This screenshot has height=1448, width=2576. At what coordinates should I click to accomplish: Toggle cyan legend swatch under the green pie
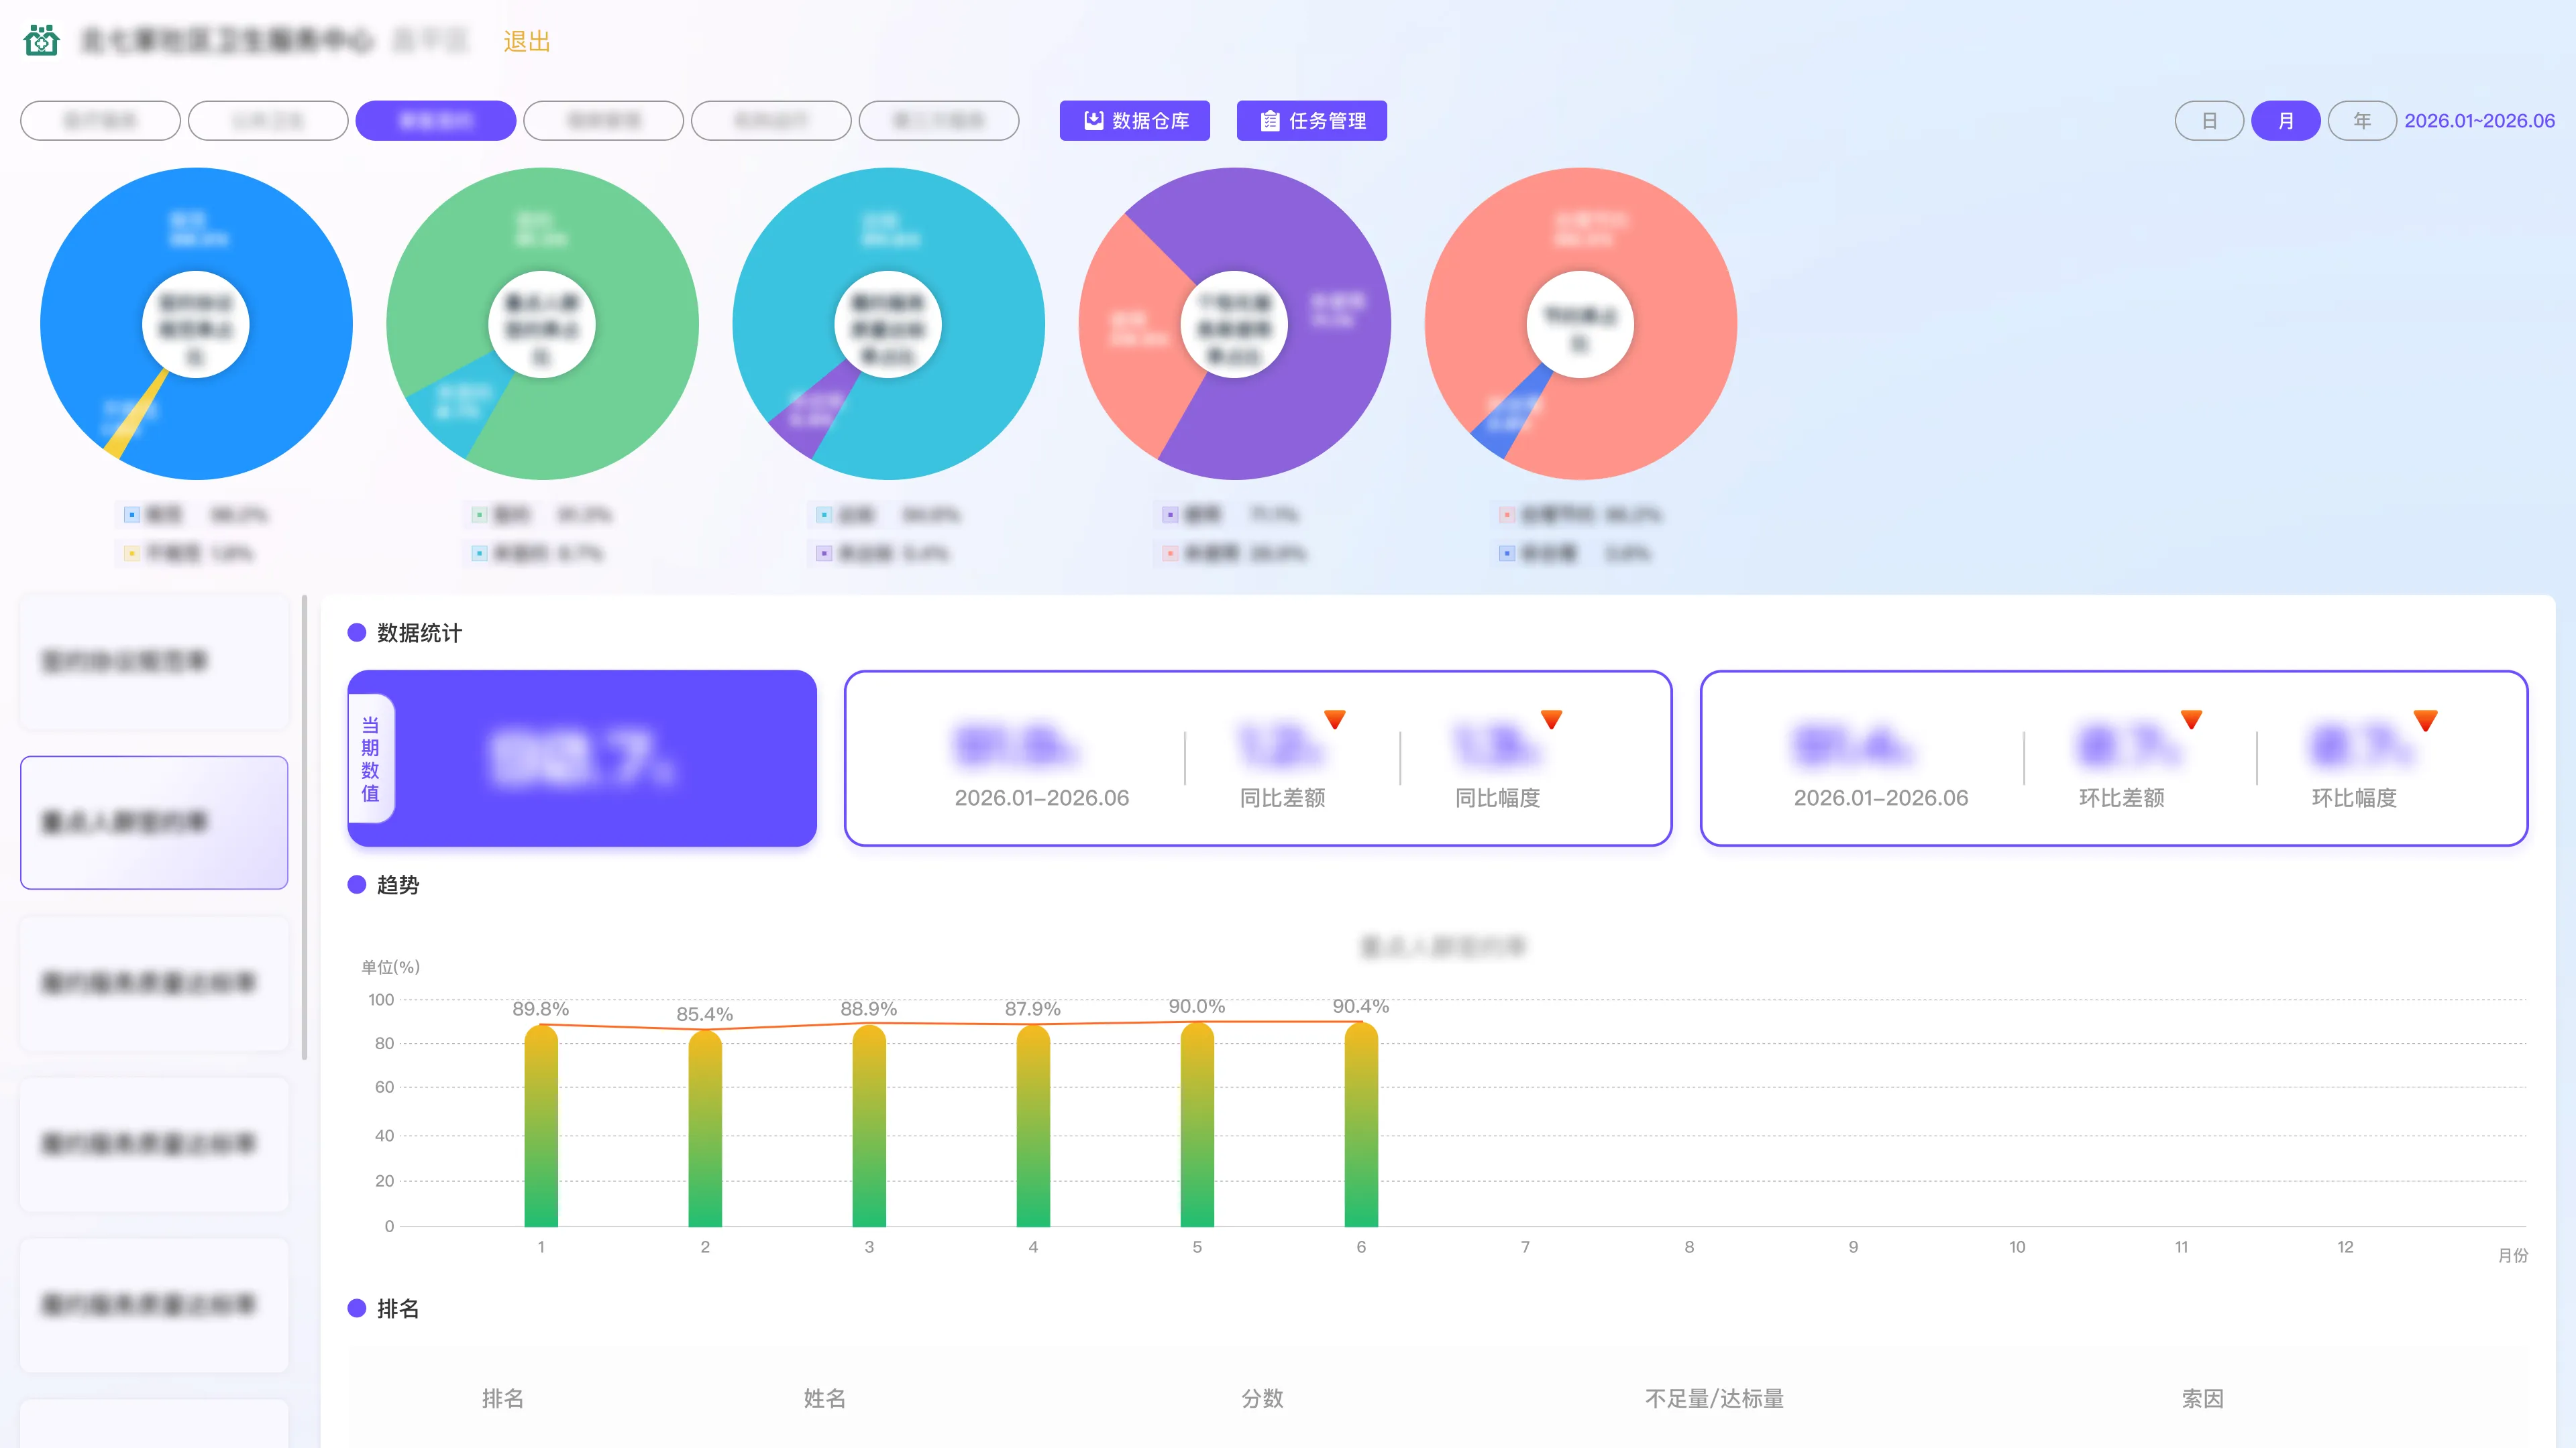point(479,552)
